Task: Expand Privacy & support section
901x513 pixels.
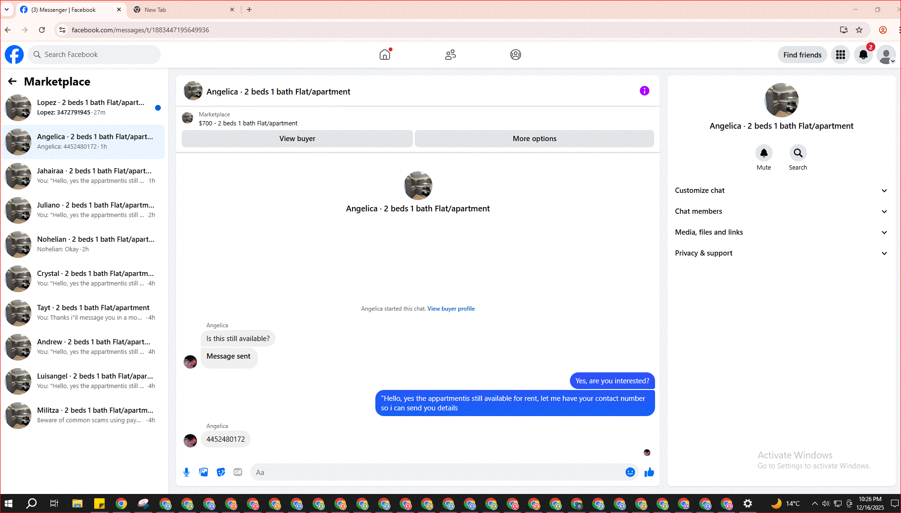Action: 781,253
